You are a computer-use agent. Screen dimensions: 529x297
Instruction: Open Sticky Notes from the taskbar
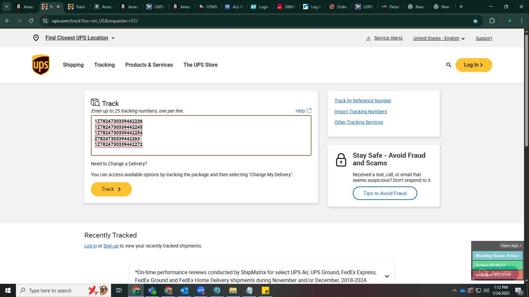[265, 290]
